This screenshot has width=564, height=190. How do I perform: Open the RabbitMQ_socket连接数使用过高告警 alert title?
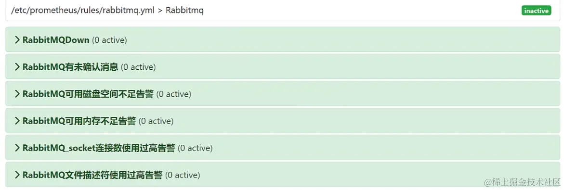pyautogui.click(x=99, y=148)
